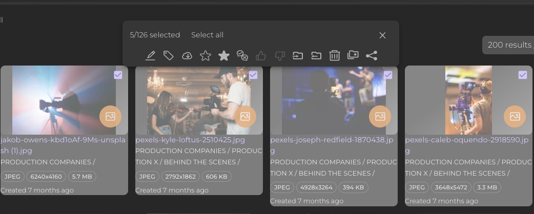This screenshot has height=214, width=534.
Task: Click the folder icon with right arrow
Action: 298,56
